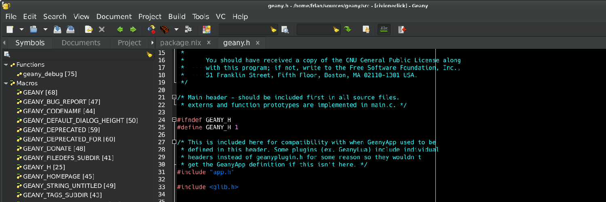The image size is (606, 202).
Task: Click the jump to line green arrow
Action: tap(348, 29)
